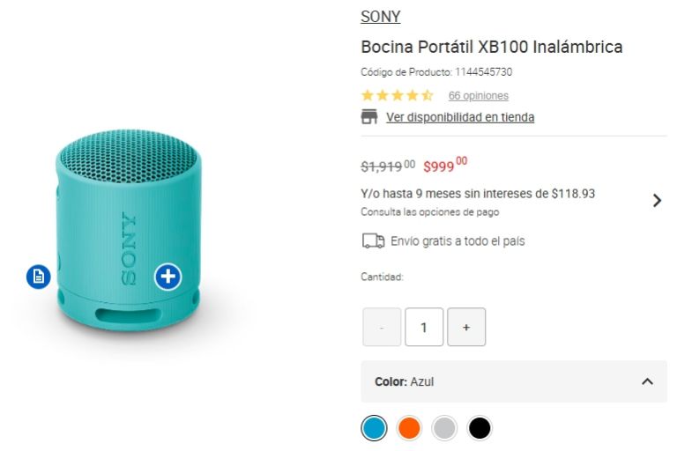Image resolution: width=677 pixels, height=451 pixels.
Task: Select the blue color swatch
Action: (374, 428)
